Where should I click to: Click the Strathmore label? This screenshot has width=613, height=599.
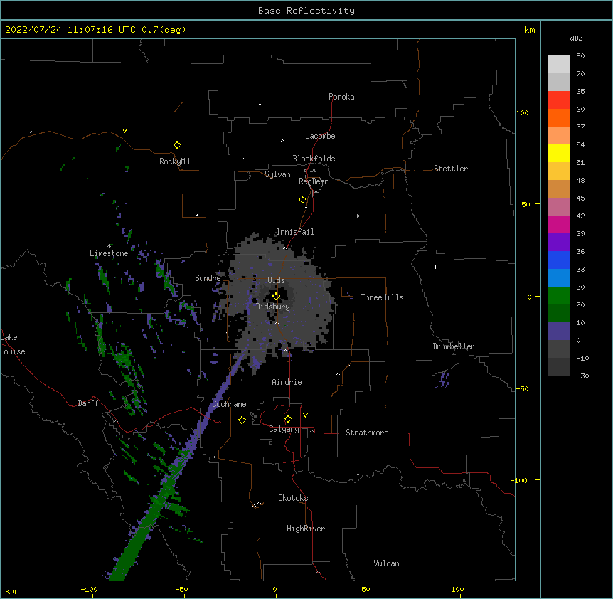(x=367, y=433)
